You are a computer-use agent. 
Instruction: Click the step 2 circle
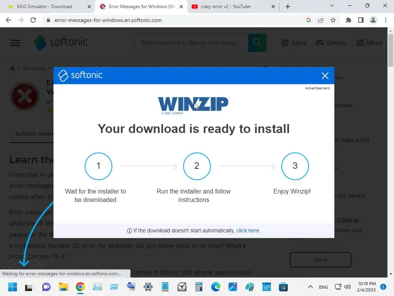click(197, 166)
